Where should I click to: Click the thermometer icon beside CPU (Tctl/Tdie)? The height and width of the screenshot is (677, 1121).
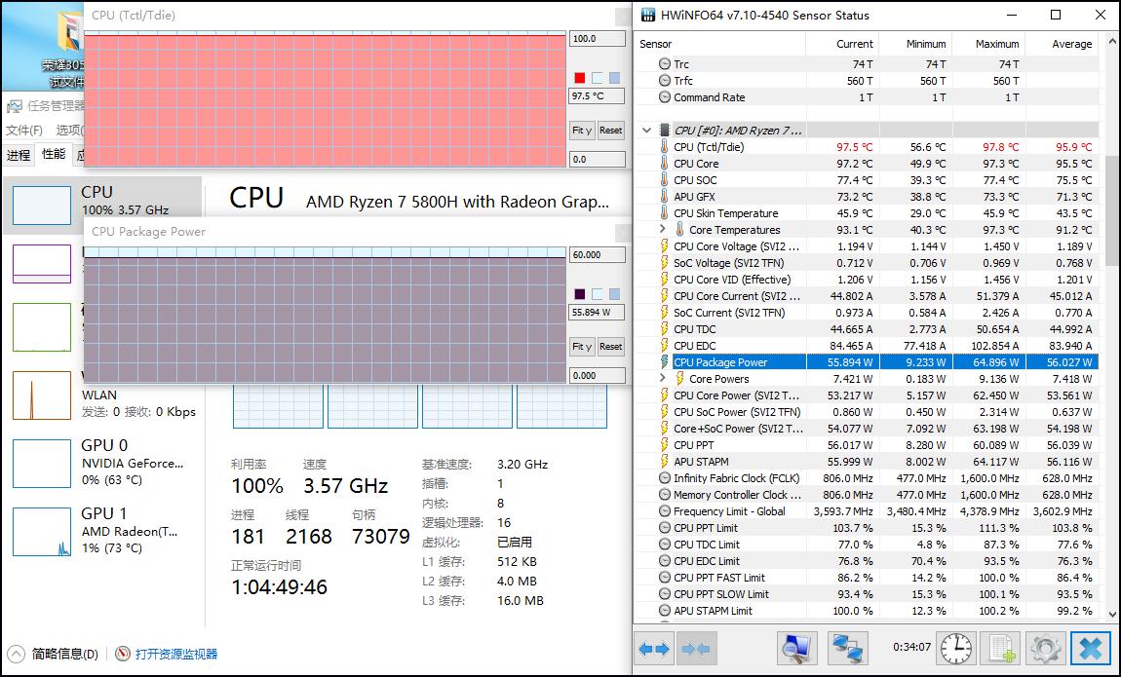pyautogui.click(x=664, y=147)
